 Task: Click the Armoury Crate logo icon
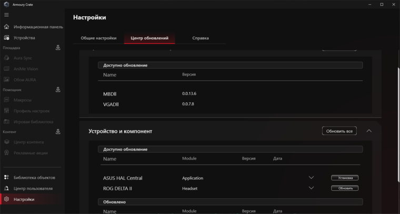pyautogui.click(x=5, y=4)
